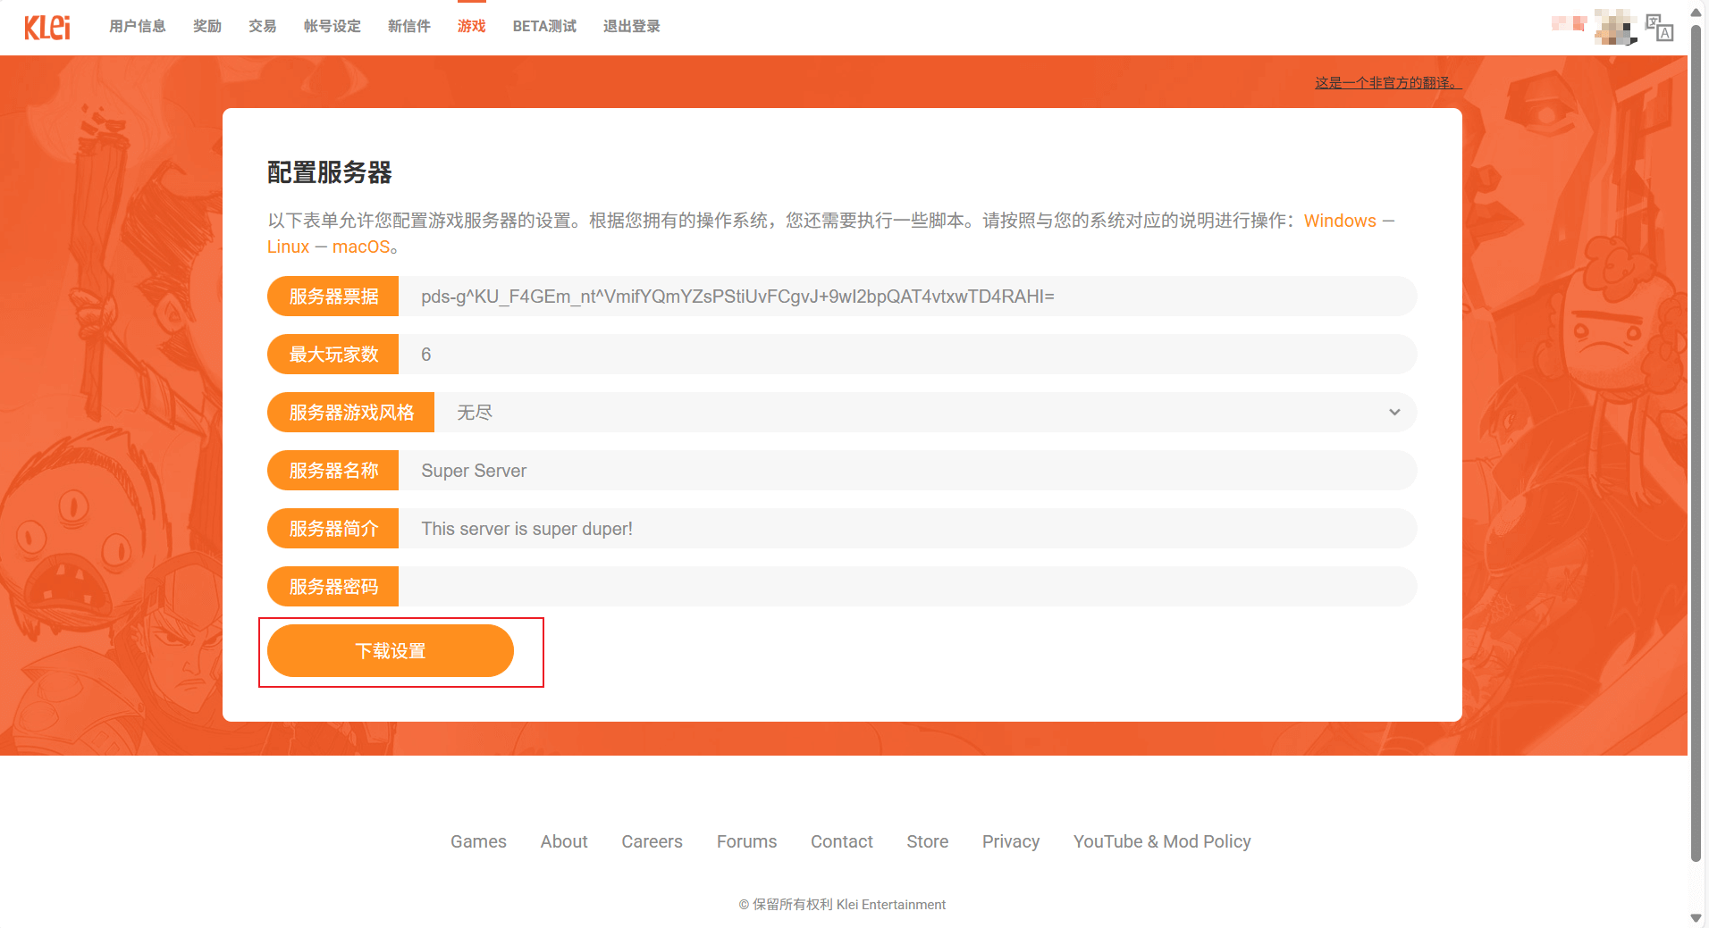Screen dimensions: 1709x928
Task: Open 帐号设定 in the navigation
Action: (x=333, y=27)
